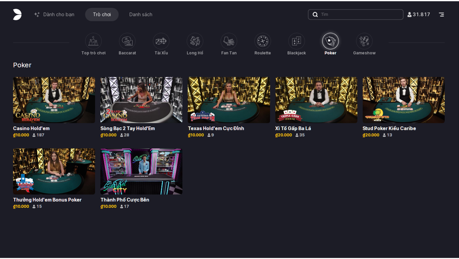Screen dimensions: 459x259
Task: Launch the Thành Phố Cược Bên game thumbnail
Action: 141,171
